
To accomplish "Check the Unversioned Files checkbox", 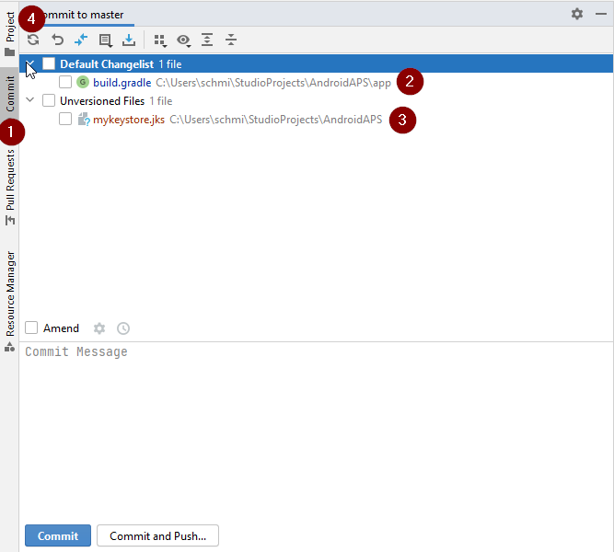I will (49, 100).
